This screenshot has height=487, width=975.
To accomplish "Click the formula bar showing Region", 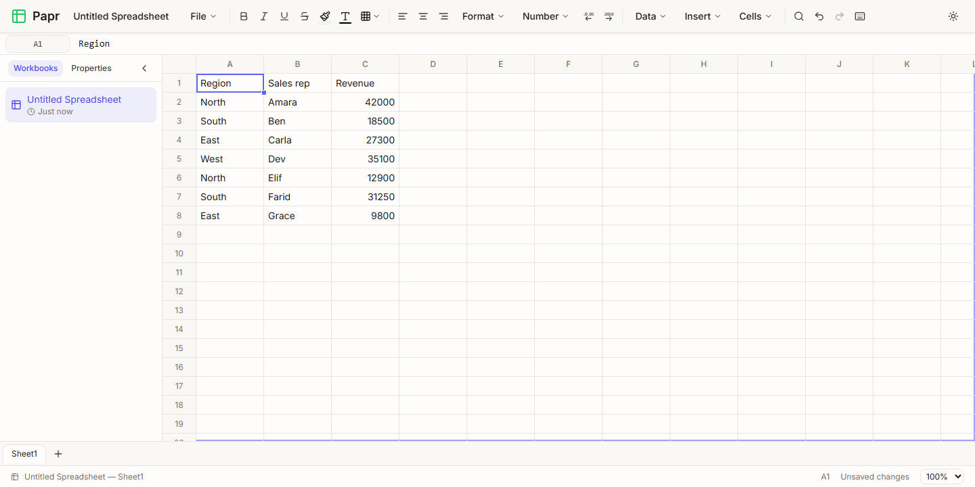I will pos(521,44).
